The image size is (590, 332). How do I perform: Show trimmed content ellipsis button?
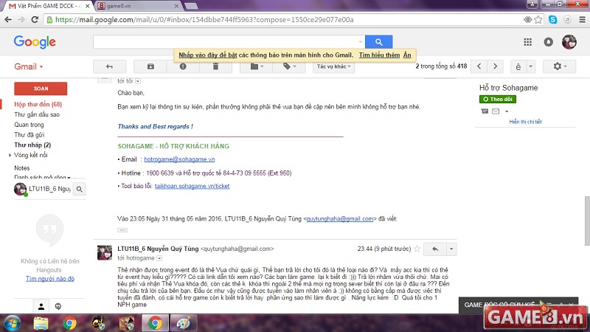(122, 229)
